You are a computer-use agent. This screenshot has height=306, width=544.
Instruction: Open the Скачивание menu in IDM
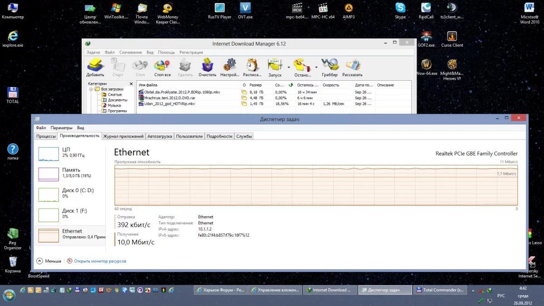click(131, 52)
